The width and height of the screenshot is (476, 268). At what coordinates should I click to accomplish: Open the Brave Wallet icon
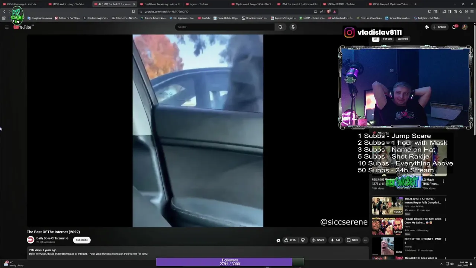pyautogui.click(x=455, y=12)
